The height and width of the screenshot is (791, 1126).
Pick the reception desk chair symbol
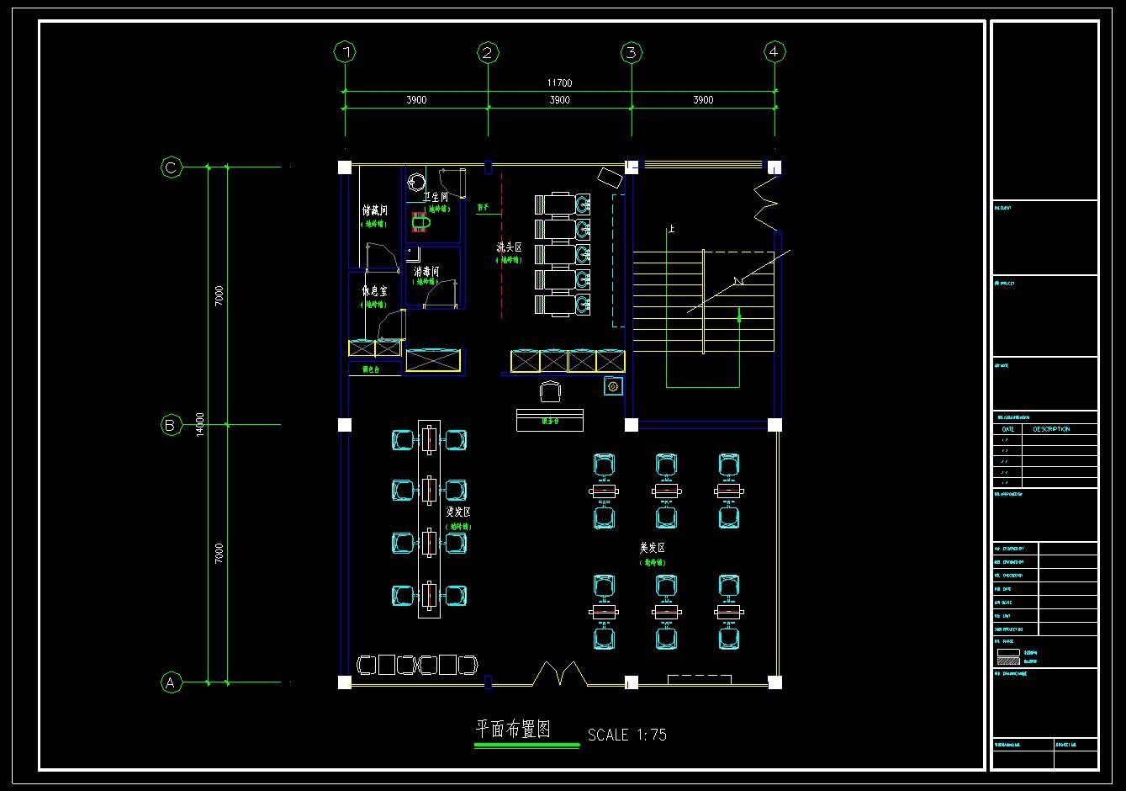pyautogui.click(x=549, y=391)
